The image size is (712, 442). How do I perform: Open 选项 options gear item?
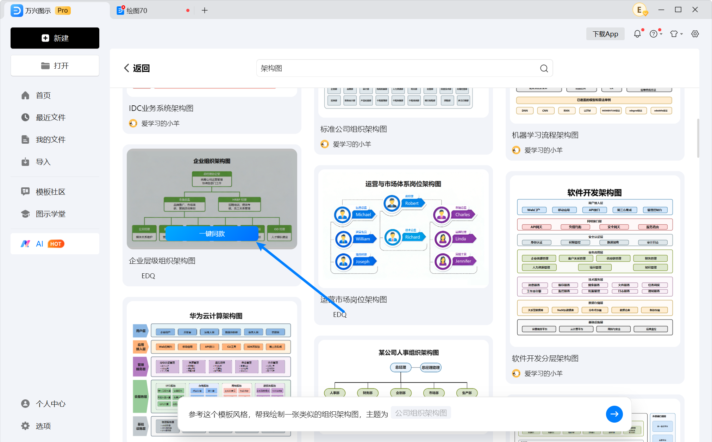coord(55,426)
